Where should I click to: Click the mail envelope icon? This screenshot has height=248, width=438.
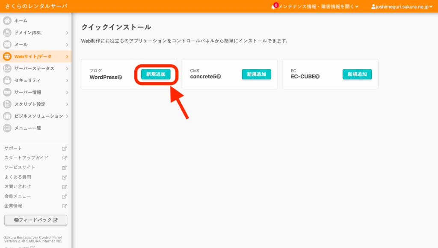[7, 45]
